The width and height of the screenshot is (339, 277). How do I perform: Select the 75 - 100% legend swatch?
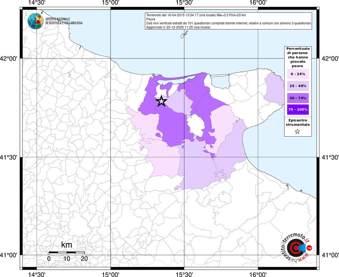(x=298, y=109)
